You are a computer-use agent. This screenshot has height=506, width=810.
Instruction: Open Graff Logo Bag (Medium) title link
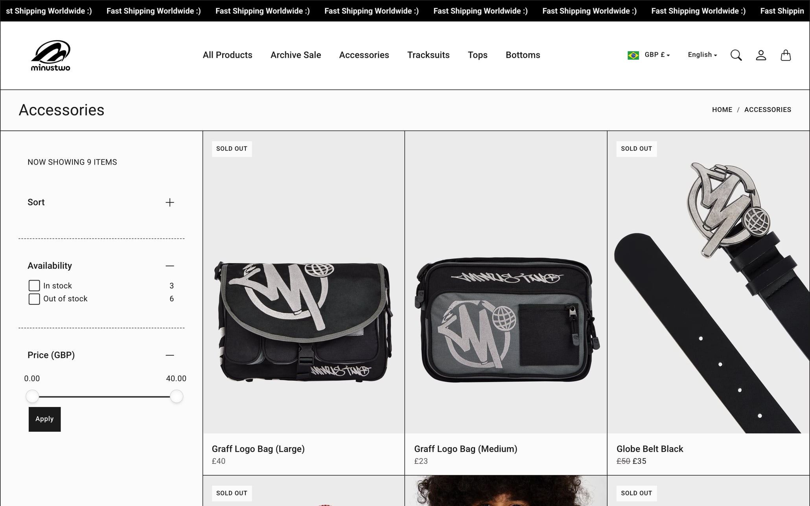[466, 449]
